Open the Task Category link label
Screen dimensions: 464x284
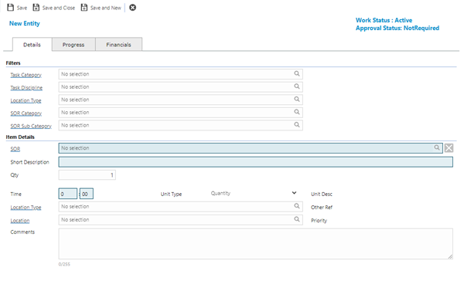(x=26, y=75)
